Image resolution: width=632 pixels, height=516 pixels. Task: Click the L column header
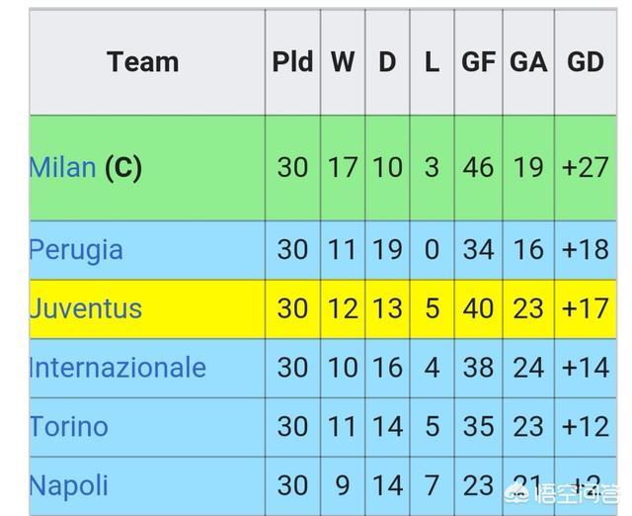(x=433, y=62)
